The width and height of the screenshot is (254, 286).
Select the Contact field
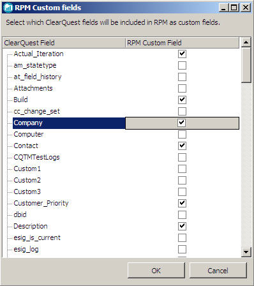(x=26, y=146)
